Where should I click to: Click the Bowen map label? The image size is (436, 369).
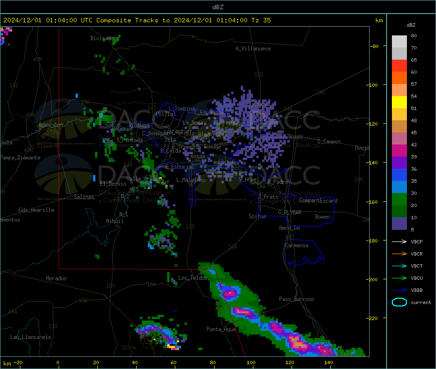322,217
